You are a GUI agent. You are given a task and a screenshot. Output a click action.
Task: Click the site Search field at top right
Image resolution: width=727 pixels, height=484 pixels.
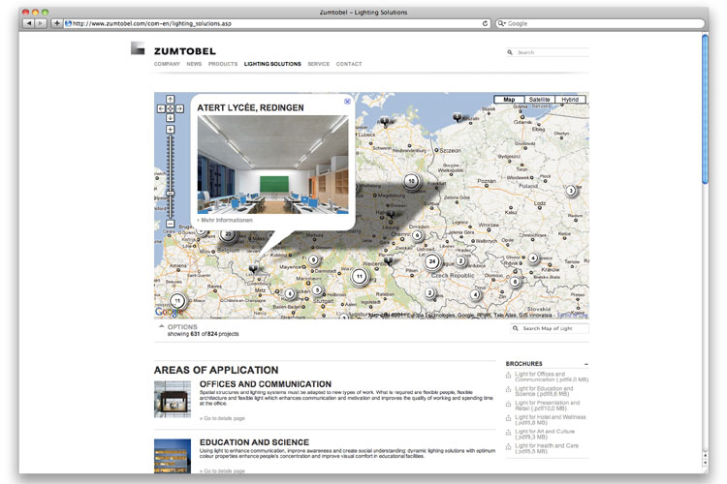[x=548, y=52]
